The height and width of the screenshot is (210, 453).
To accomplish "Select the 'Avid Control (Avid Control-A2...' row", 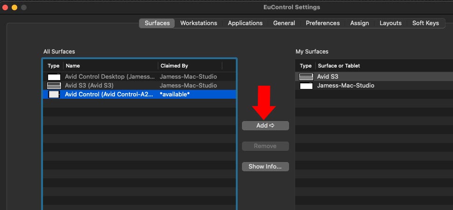I will click(x=139, y=94).
